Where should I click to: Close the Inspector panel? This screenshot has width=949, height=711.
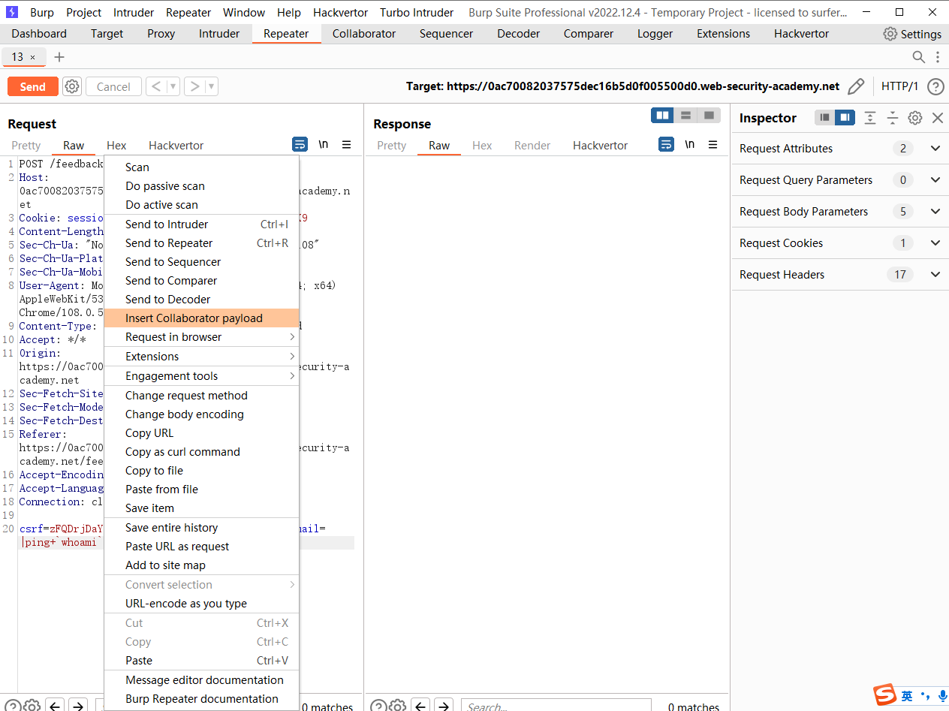(938, 118)
